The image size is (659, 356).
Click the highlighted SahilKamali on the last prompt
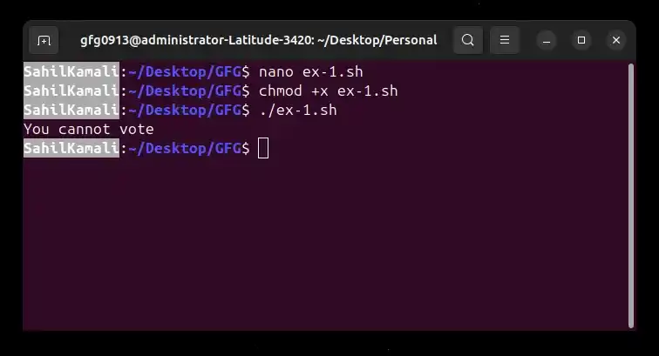click(71, 149)
